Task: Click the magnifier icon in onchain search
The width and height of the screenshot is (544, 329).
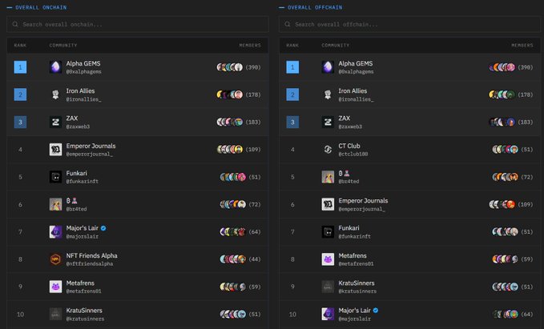Action: click(x=15, y=24)
